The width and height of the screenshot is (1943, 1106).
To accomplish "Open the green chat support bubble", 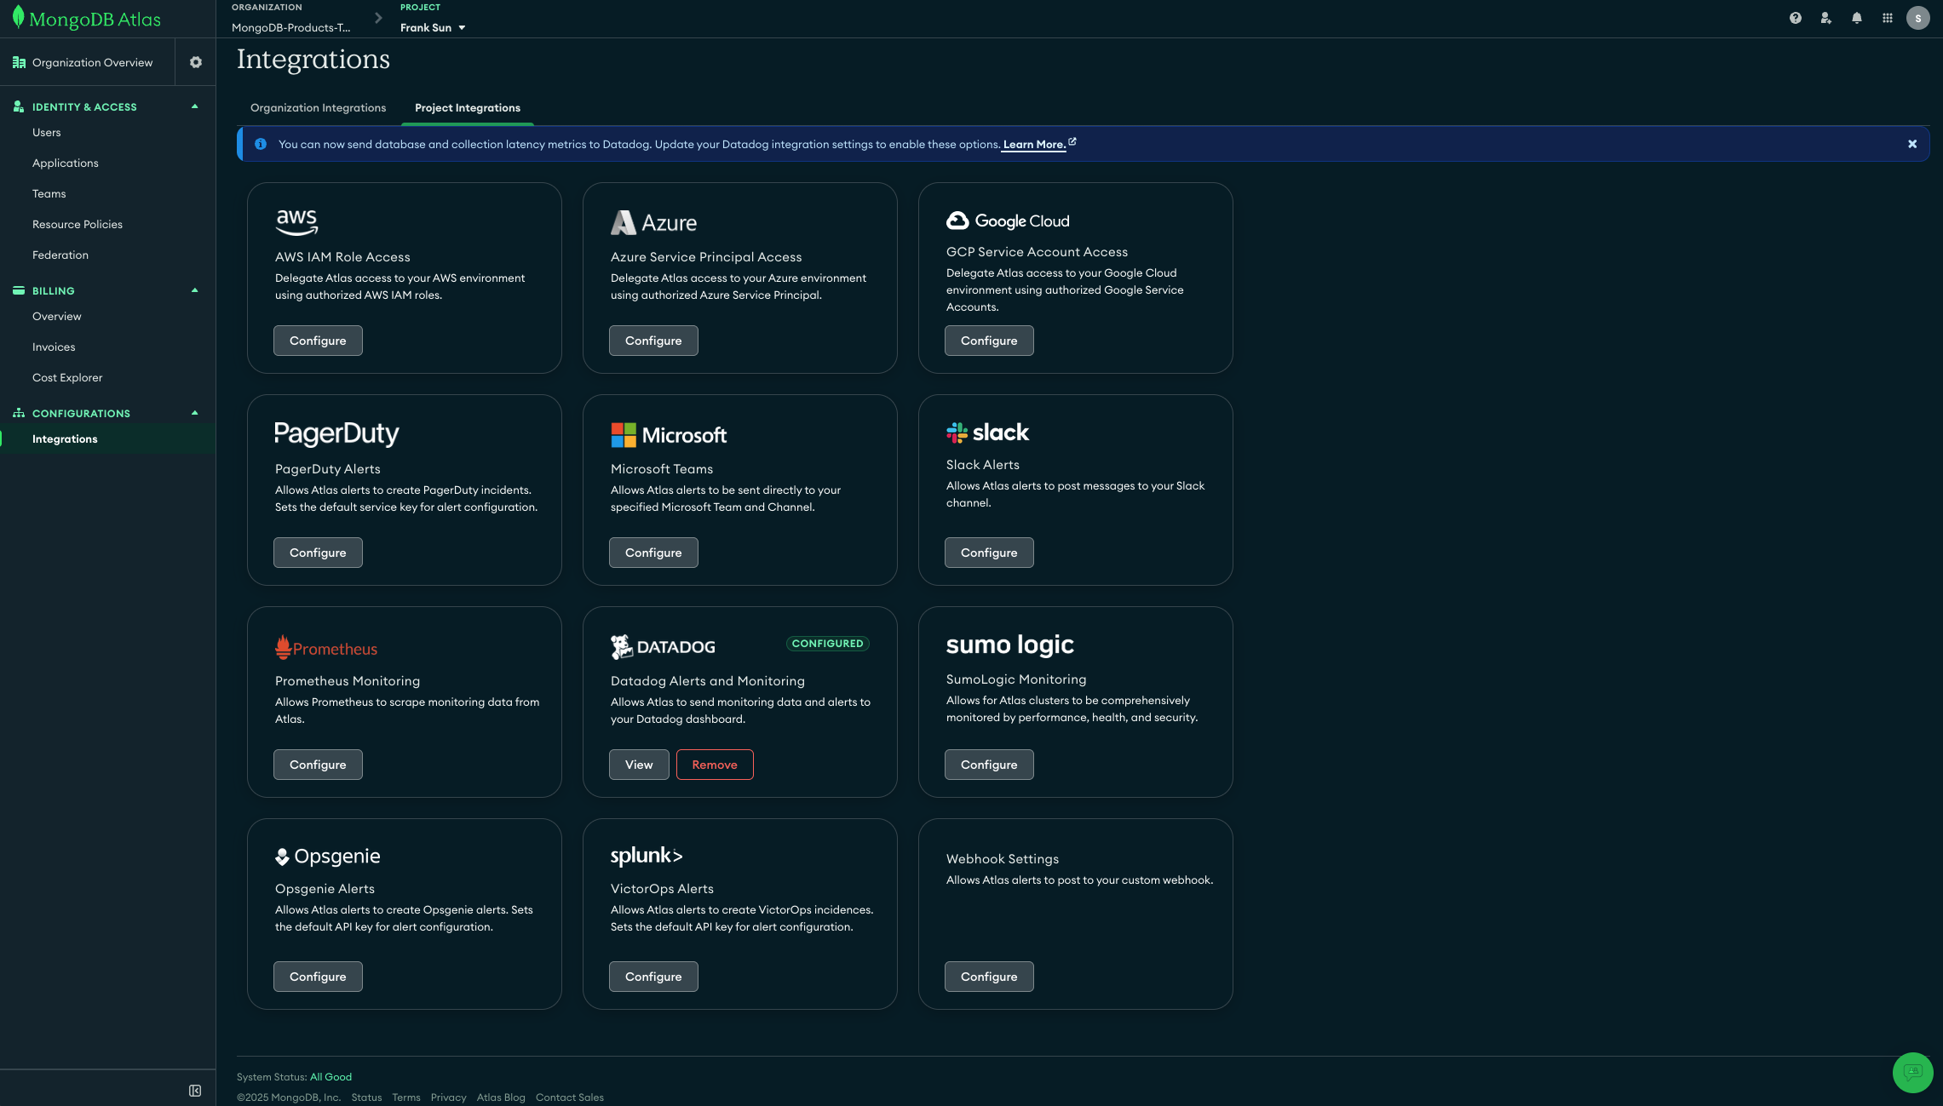I will click(x=1912, y=1072).
